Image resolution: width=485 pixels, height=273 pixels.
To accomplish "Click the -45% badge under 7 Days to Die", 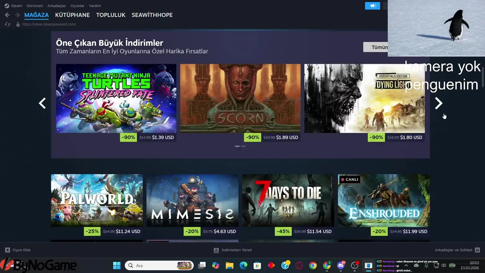I will tap(284, 231).
